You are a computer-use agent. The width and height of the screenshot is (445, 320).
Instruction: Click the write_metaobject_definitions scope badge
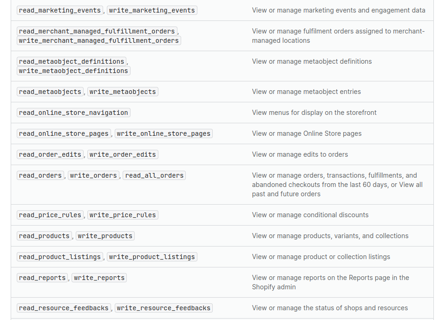(73, 71)
